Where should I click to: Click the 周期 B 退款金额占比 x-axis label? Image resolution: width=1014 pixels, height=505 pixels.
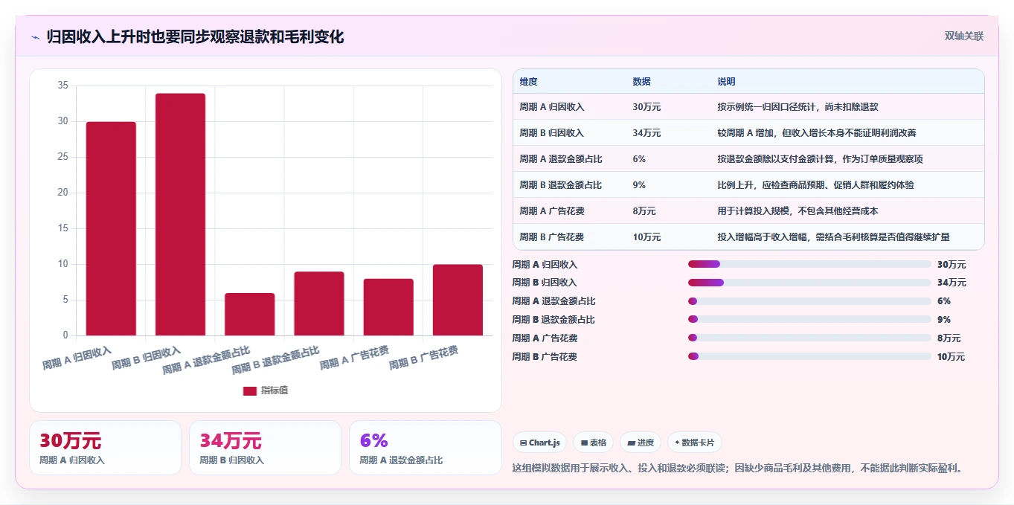tap(276, 360)
